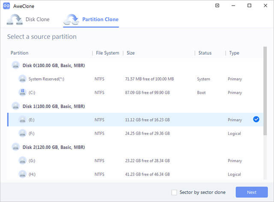The height and width of the screenshot is (202, 274).
Task: Select the G: primary partition row
Action: click(x=135, y=161)
